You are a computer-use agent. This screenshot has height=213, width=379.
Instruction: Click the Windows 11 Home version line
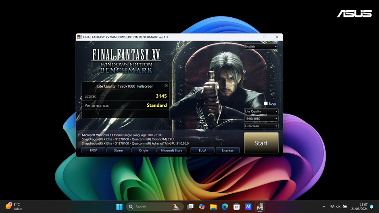(122, 135)
